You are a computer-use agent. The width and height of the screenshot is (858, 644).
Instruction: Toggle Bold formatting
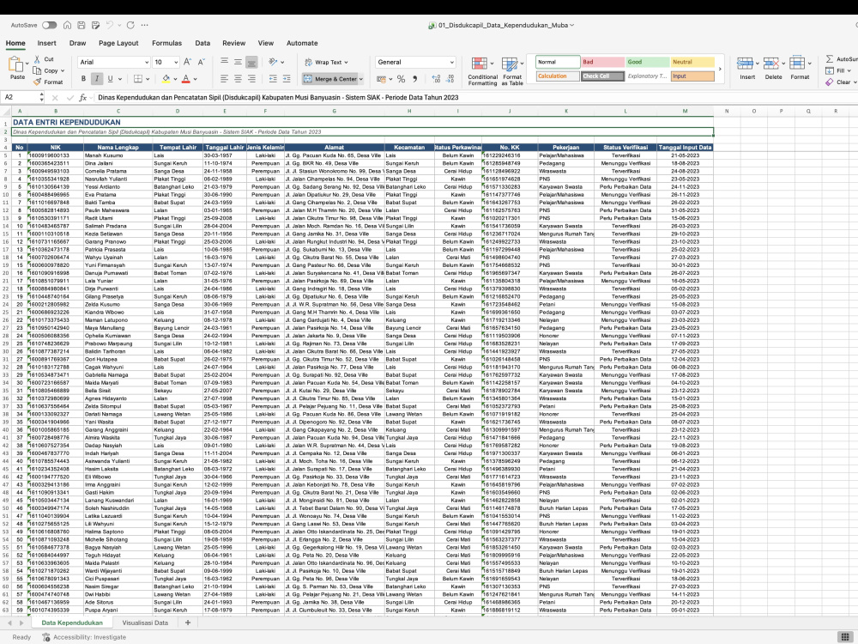(x=84, y=79)
